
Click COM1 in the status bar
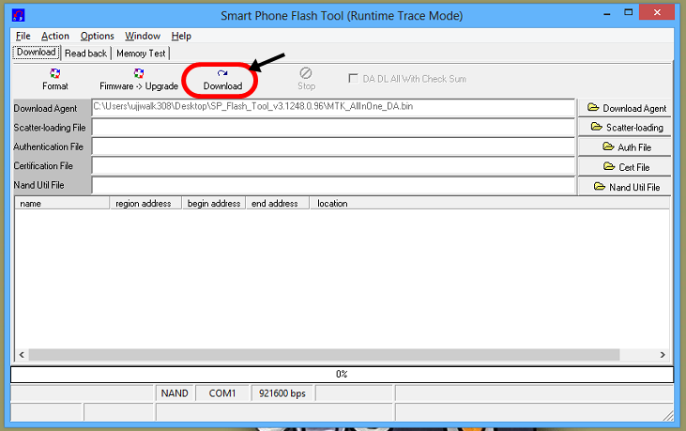pos(222,393)
